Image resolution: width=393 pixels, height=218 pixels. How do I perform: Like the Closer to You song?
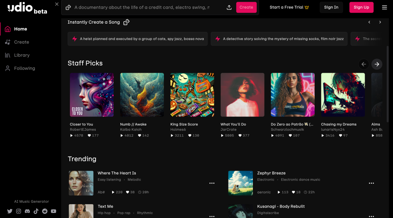click(90, 135)
